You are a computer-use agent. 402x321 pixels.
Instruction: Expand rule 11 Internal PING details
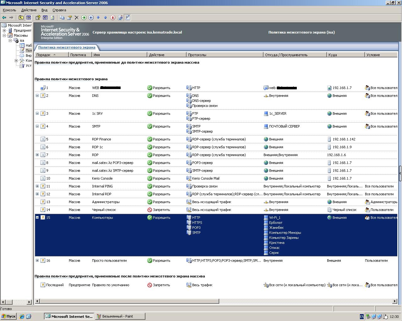[x=37, y=186]
